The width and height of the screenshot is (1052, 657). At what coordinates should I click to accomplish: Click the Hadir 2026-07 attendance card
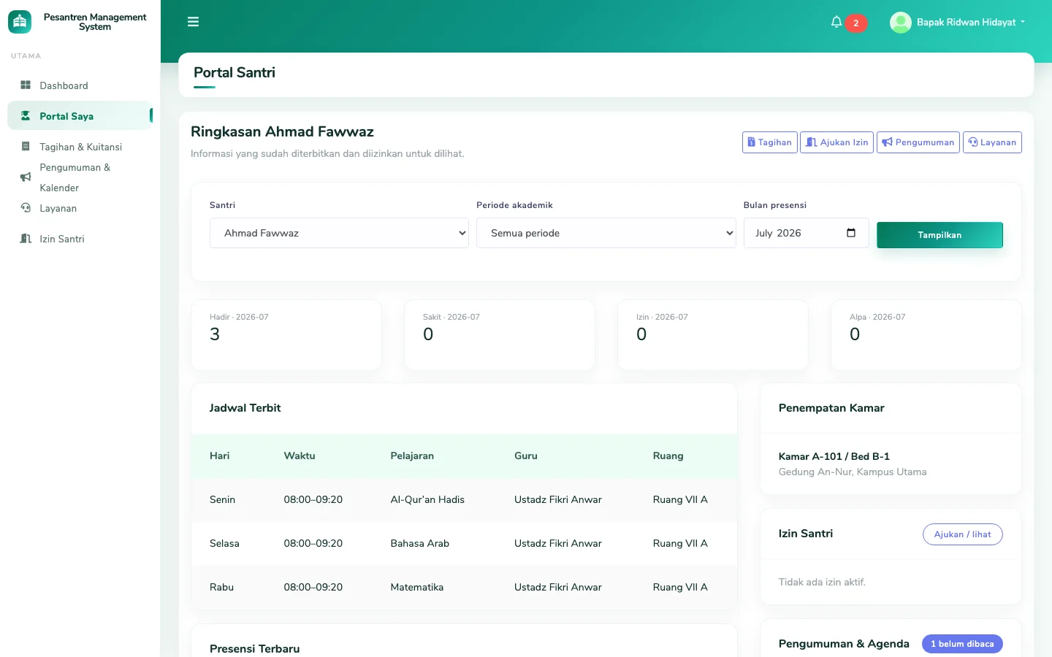coord(286,335)
